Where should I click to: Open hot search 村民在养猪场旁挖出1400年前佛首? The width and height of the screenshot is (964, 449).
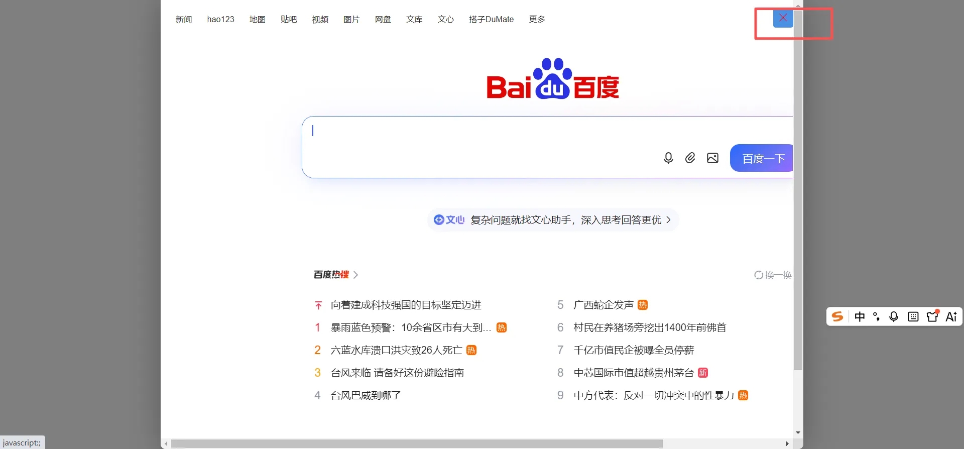(650, 327)
